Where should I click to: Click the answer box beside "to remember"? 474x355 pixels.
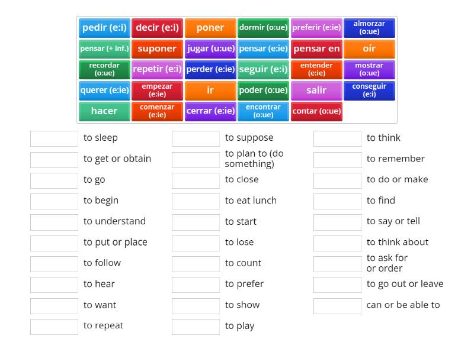point(337,159)
